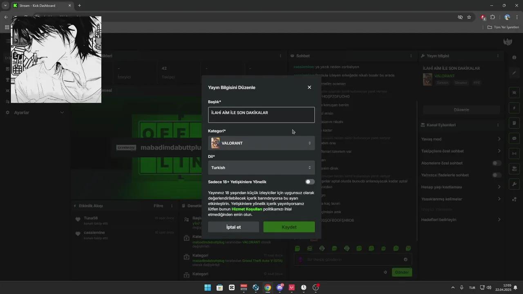
Task: Open the emoji picker in chat input
Action: click(405, 259)
